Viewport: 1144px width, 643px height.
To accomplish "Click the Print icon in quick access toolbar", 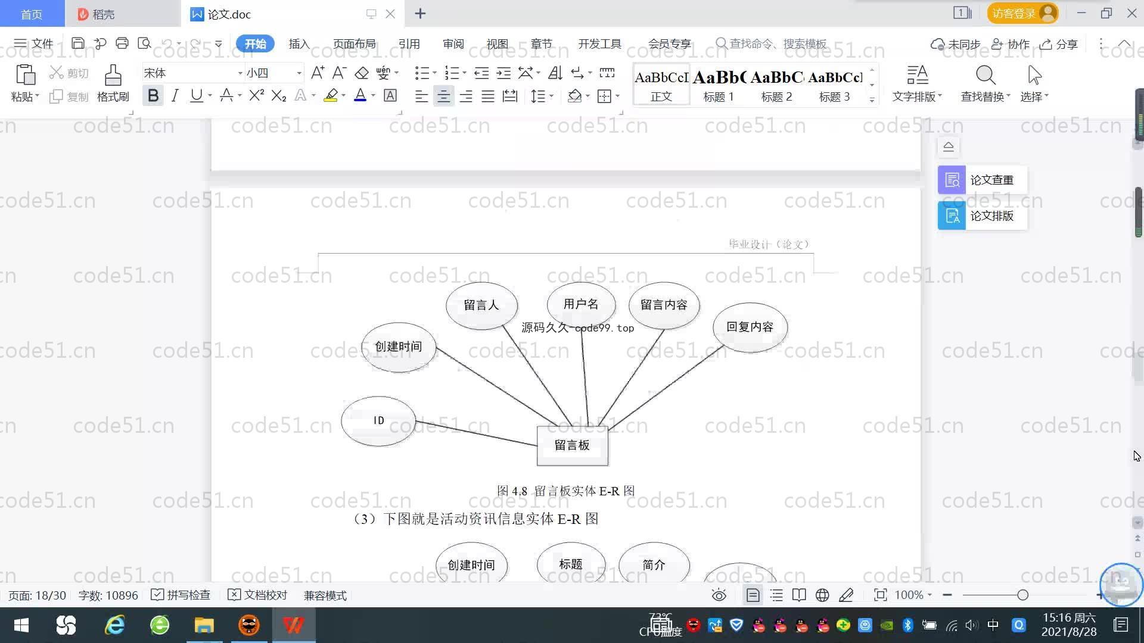I will [x=122, y=43].
